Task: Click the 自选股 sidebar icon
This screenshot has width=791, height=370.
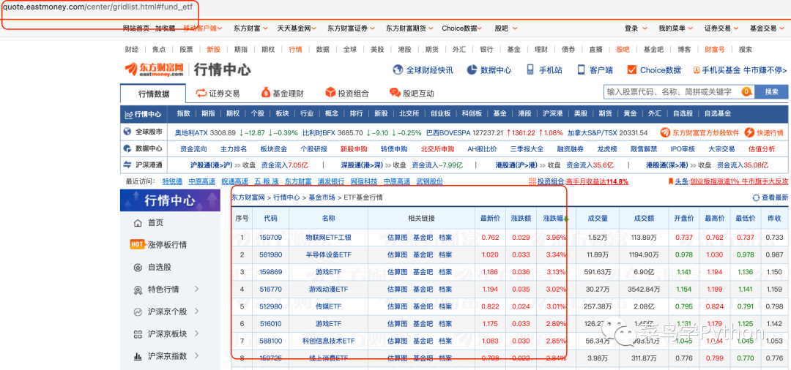Action: click(137, 268)
